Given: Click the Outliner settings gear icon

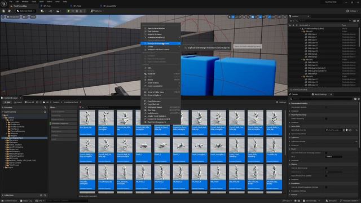Looking at the screenshot, I should pos(358,21).
